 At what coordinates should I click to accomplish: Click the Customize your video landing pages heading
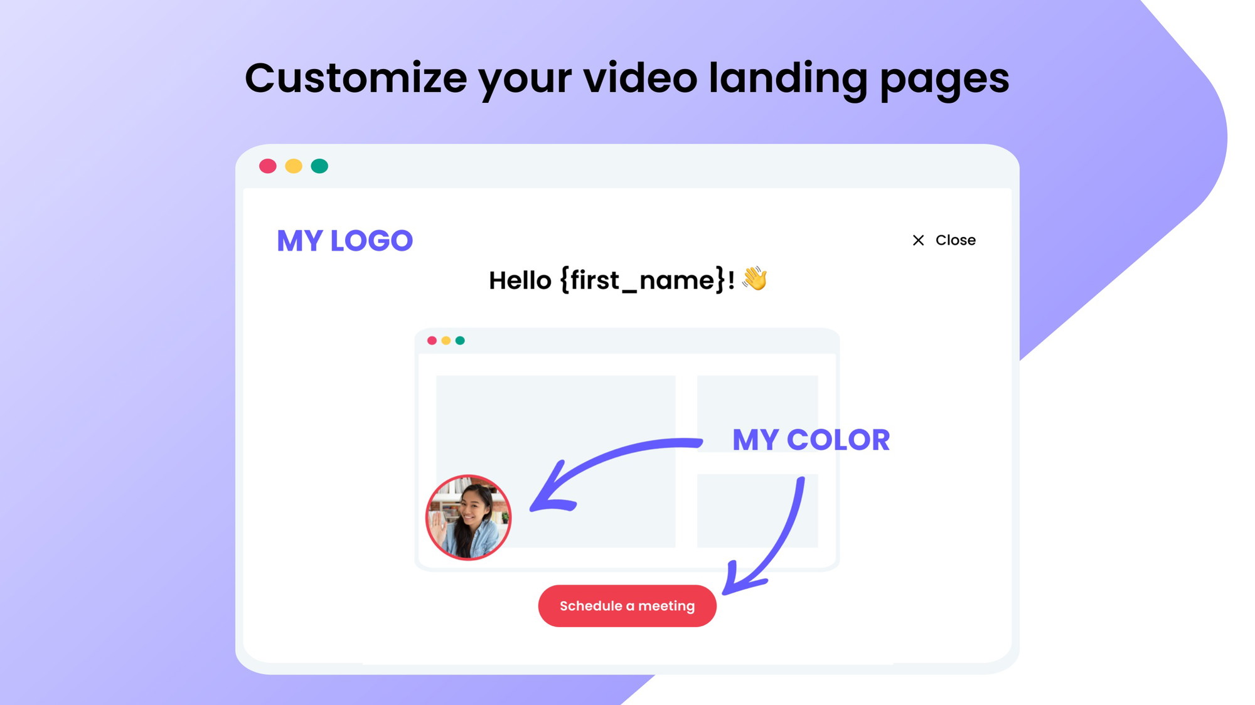pyautogui.click(x=627, y=78)
